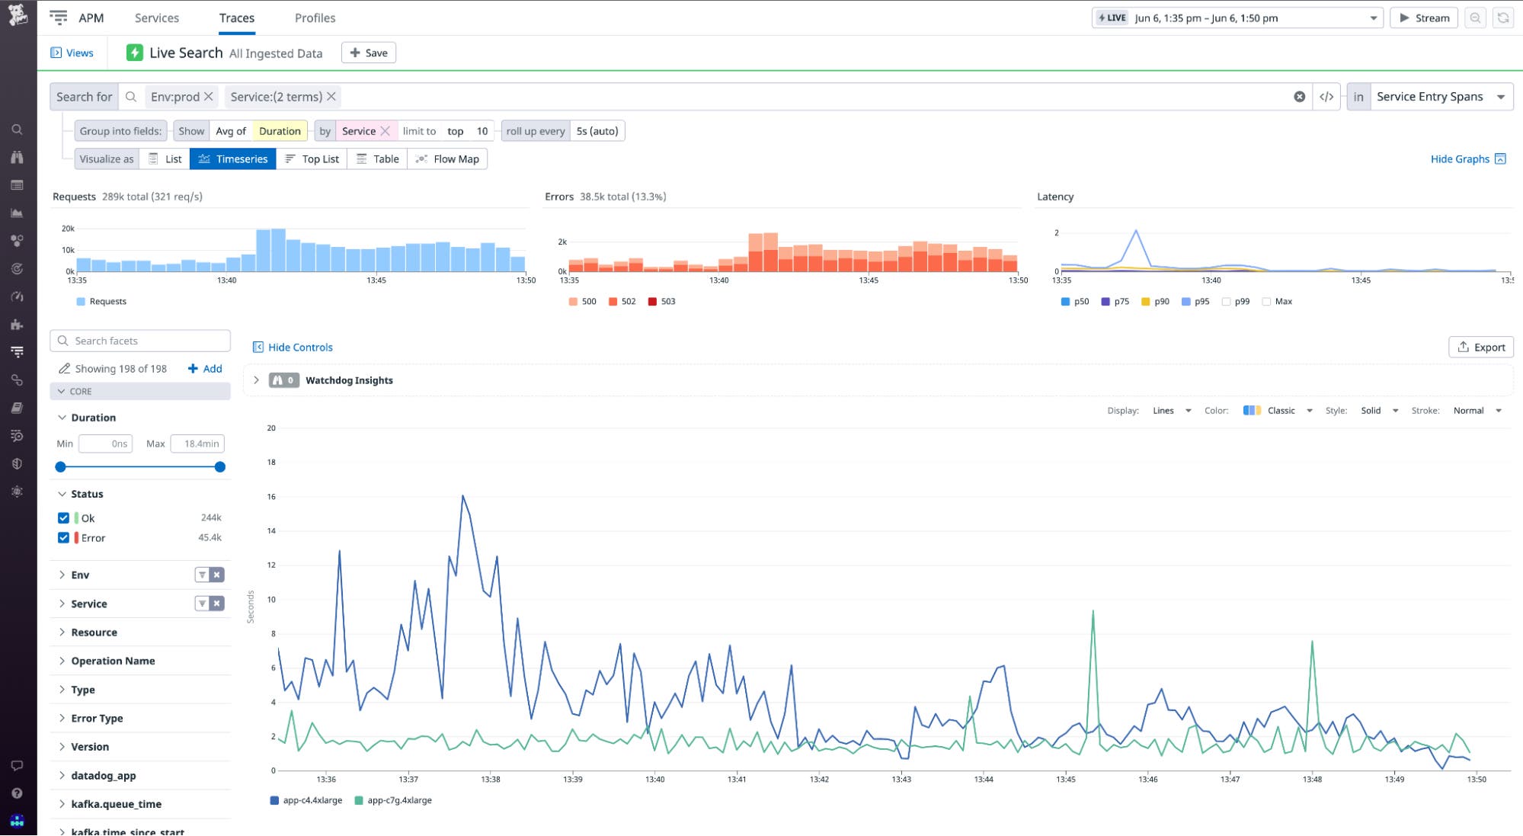This screenshot has height=836, width=1523.
Task: Open the Dashboards icon in left sidebar
Action: 17,184
